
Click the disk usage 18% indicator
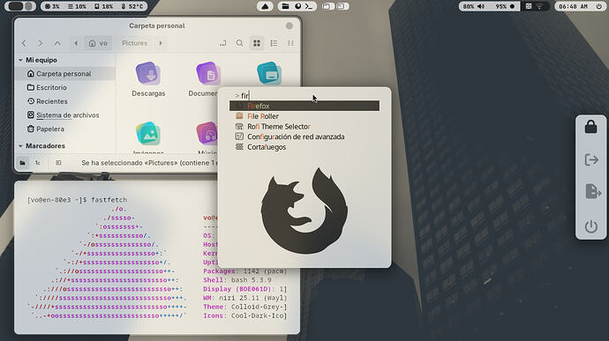[103, 6]
